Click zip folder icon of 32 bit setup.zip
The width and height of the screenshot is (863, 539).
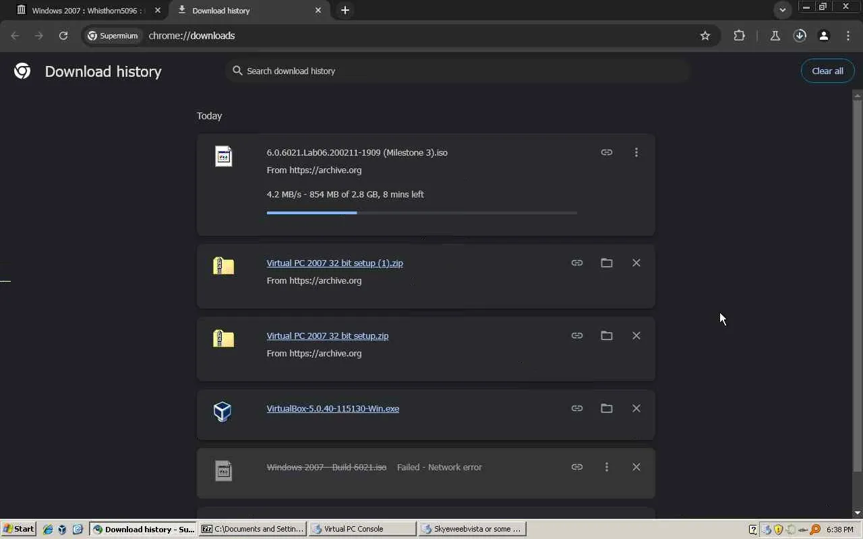click(x=223, y=338)
